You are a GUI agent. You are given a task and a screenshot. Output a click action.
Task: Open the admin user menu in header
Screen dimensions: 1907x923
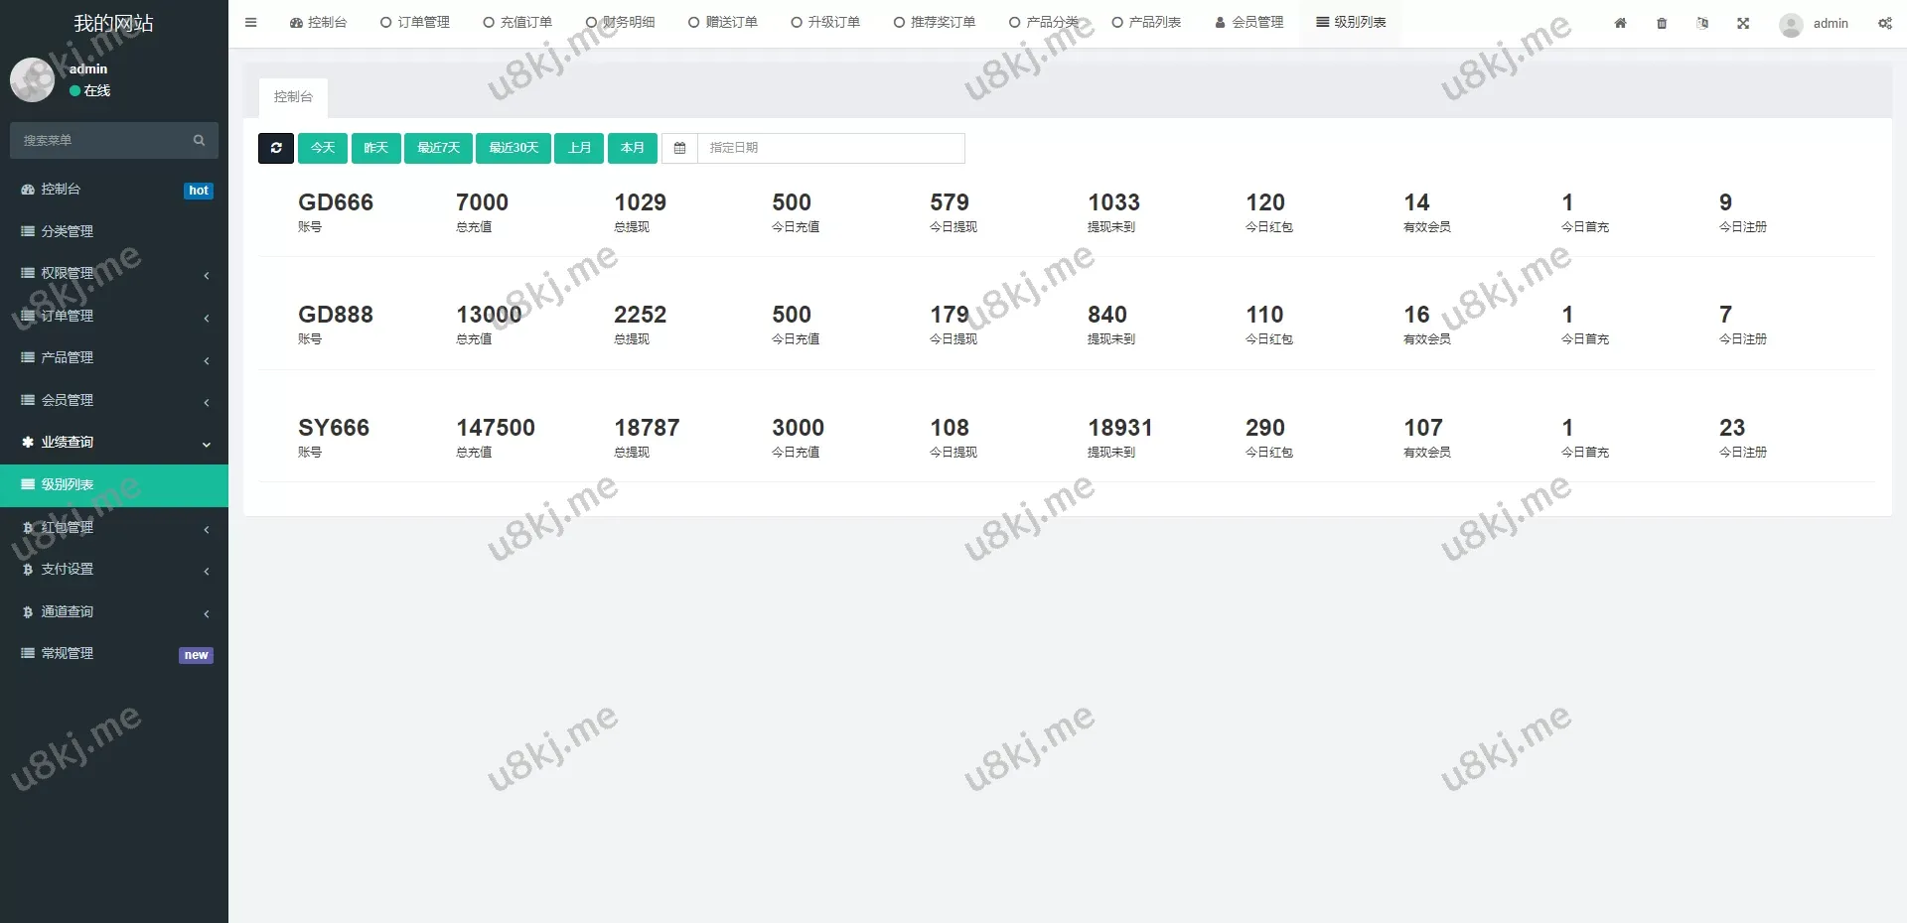point(1815,23)
